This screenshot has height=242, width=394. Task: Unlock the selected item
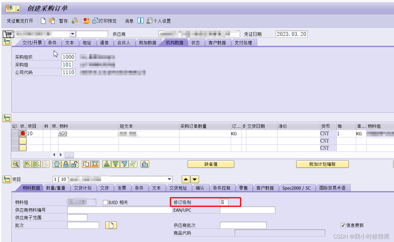coord(75,164)
